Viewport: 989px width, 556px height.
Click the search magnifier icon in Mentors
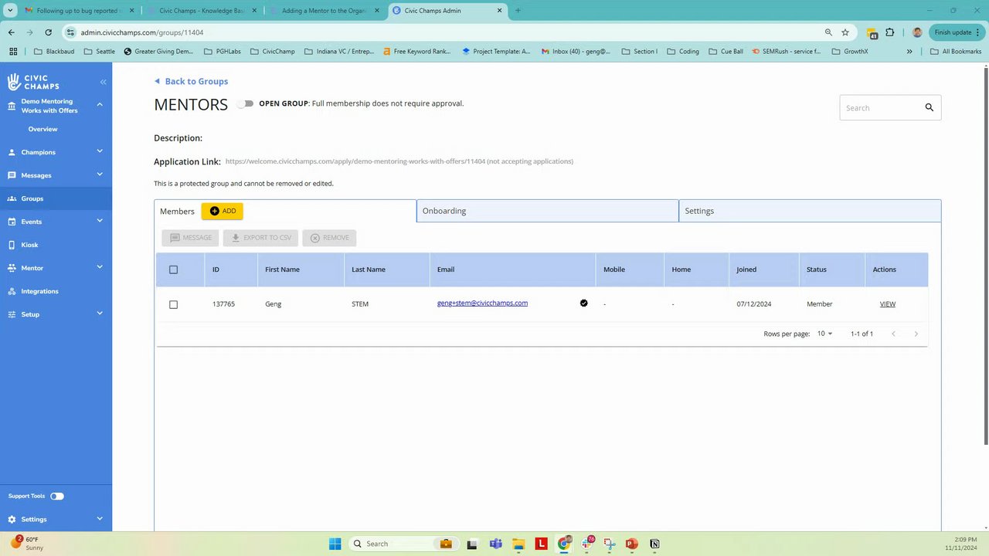(x=930, y=107)
